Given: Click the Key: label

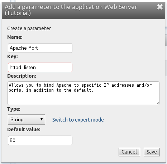Looking at the screenshot, I should (13, 56).
